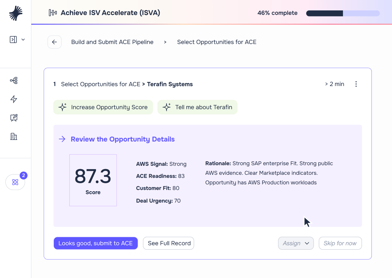Open Build and Submit ACE Pipeline breadcrumb

pyautogui.click(x=112, y=42)
